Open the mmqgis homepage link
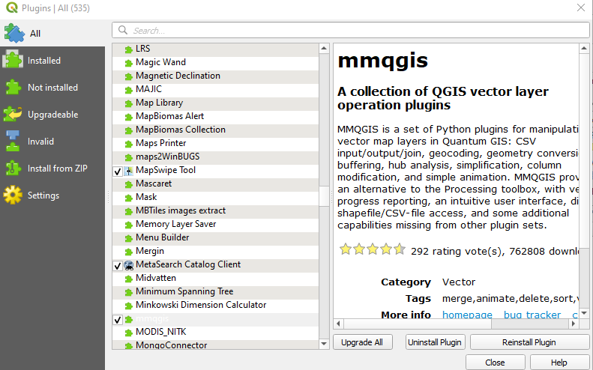 [x=468, y=315]
